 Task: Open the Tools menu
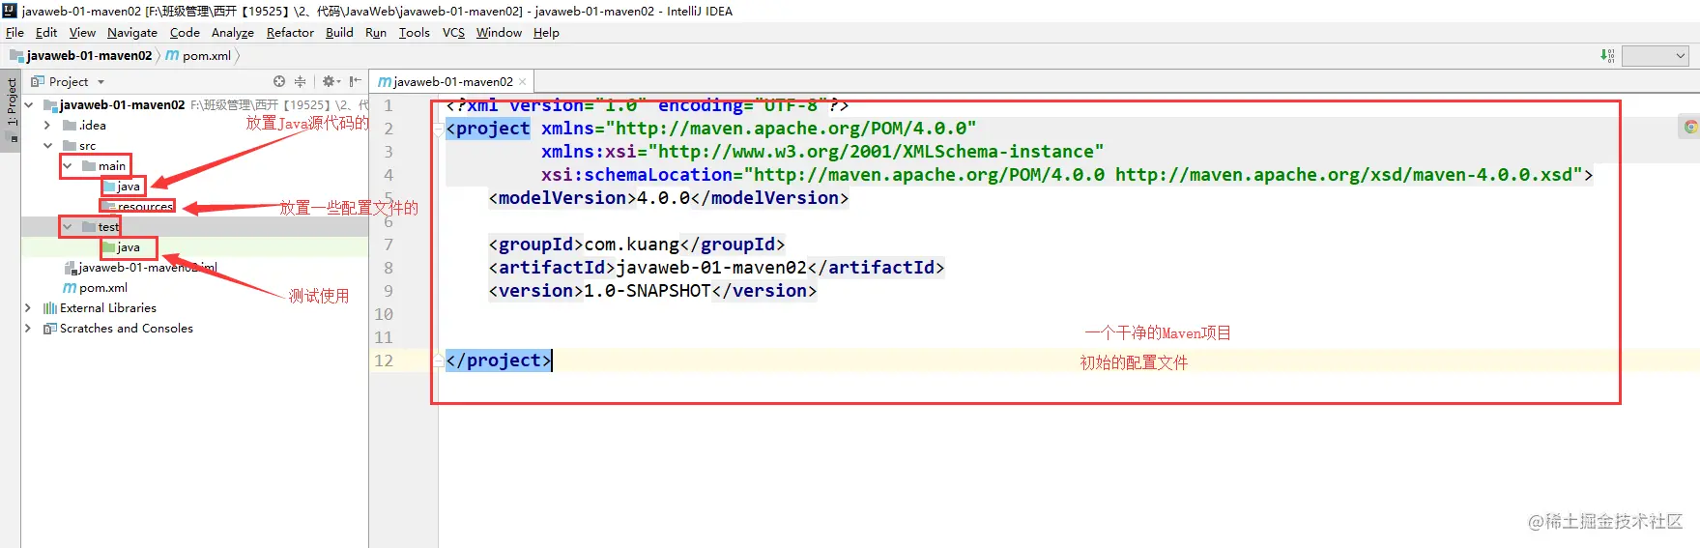415,33
